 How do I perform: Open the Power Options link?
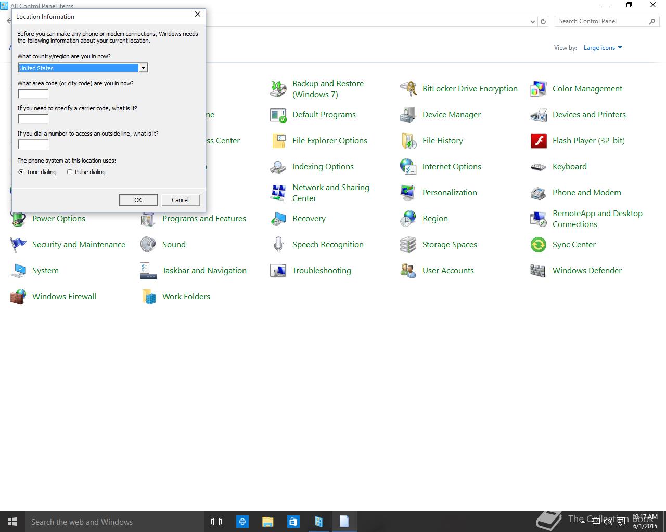click(59, 219)
